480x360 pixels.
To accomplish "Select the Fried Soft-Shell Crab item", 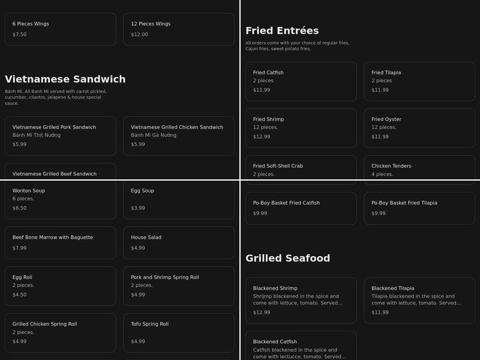I will coord(301,171).
